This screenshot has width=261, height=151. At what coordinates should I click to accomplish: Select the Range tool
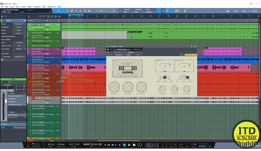(63, 11)
